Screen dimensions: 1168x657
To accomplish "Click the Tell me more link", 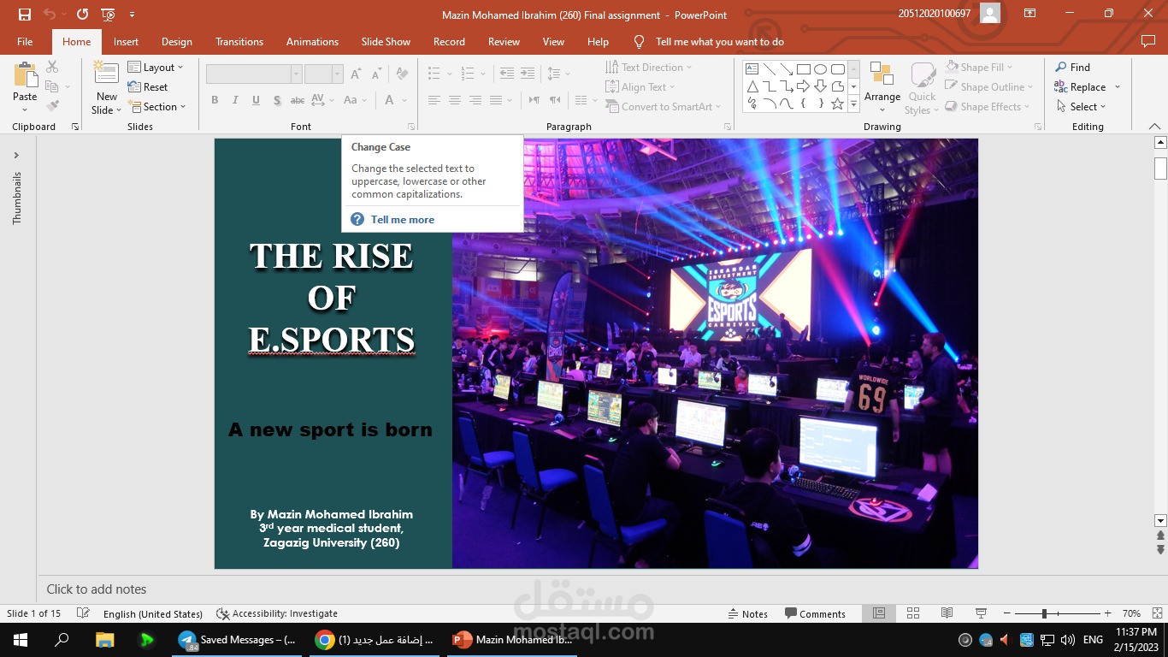I will point(402,219).
